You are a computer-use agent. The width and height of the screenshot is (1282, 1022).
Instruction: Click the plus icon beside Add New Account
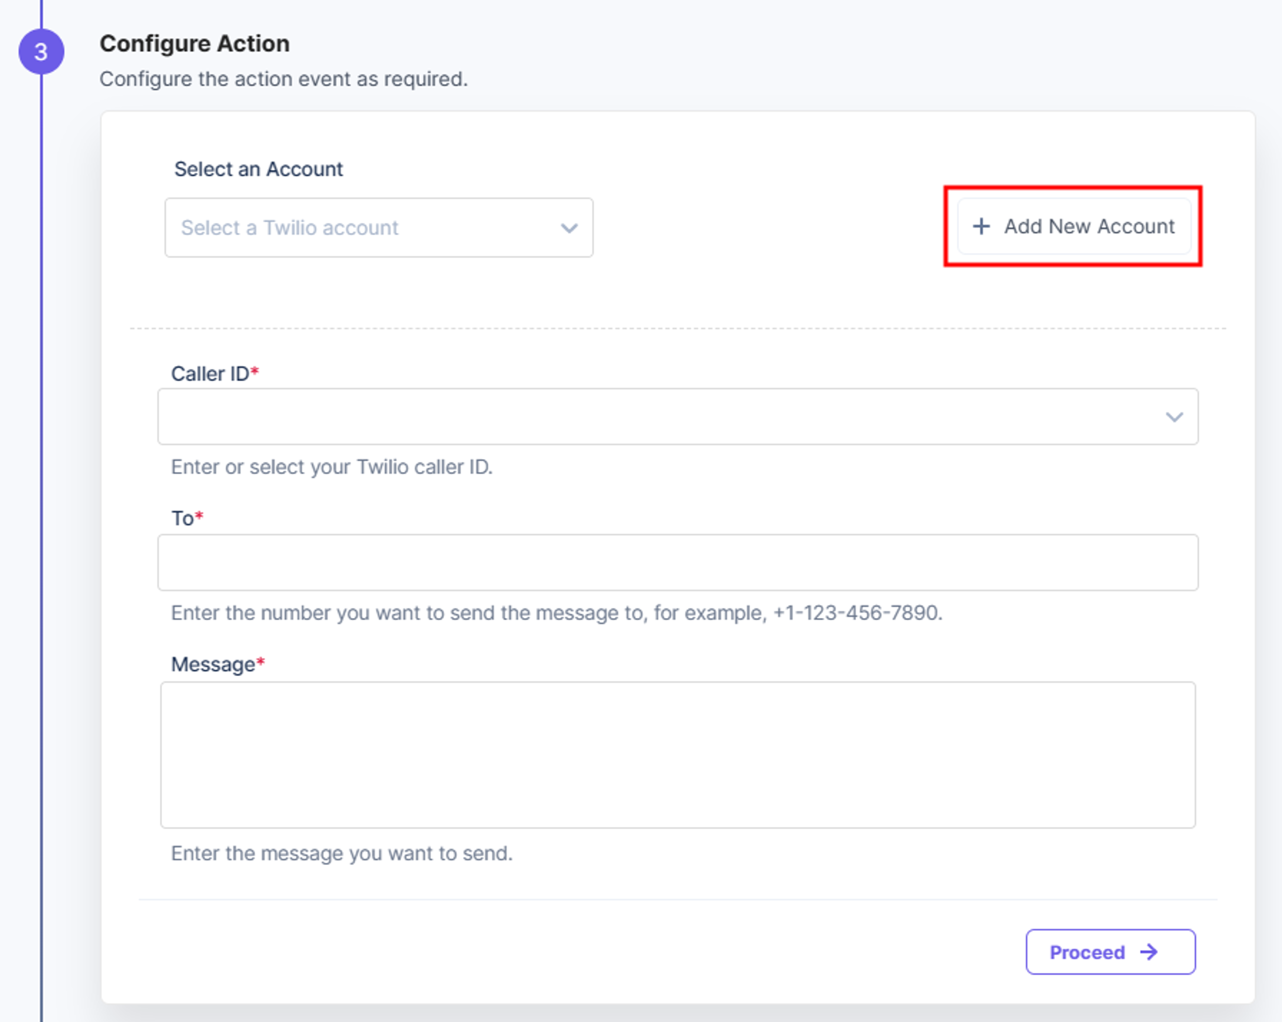click(x=981, y=226)
